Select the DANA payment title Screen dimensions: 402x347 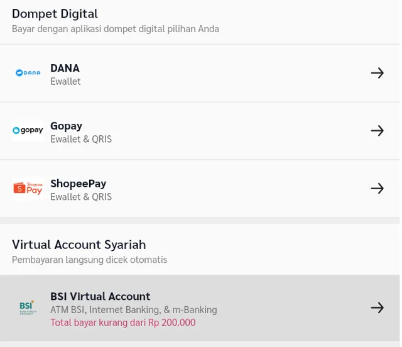[x=65, y=68]
